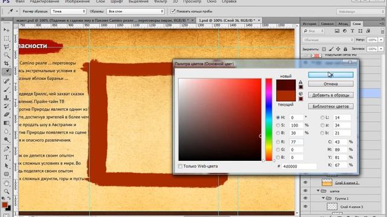387x217 pixels.
Task: Switch to the 'Символ' panel tab
Action: click(327, 24)
